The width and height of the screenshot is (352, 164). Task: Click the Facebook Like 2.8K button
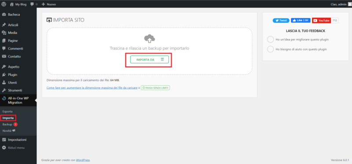point(301,20)
